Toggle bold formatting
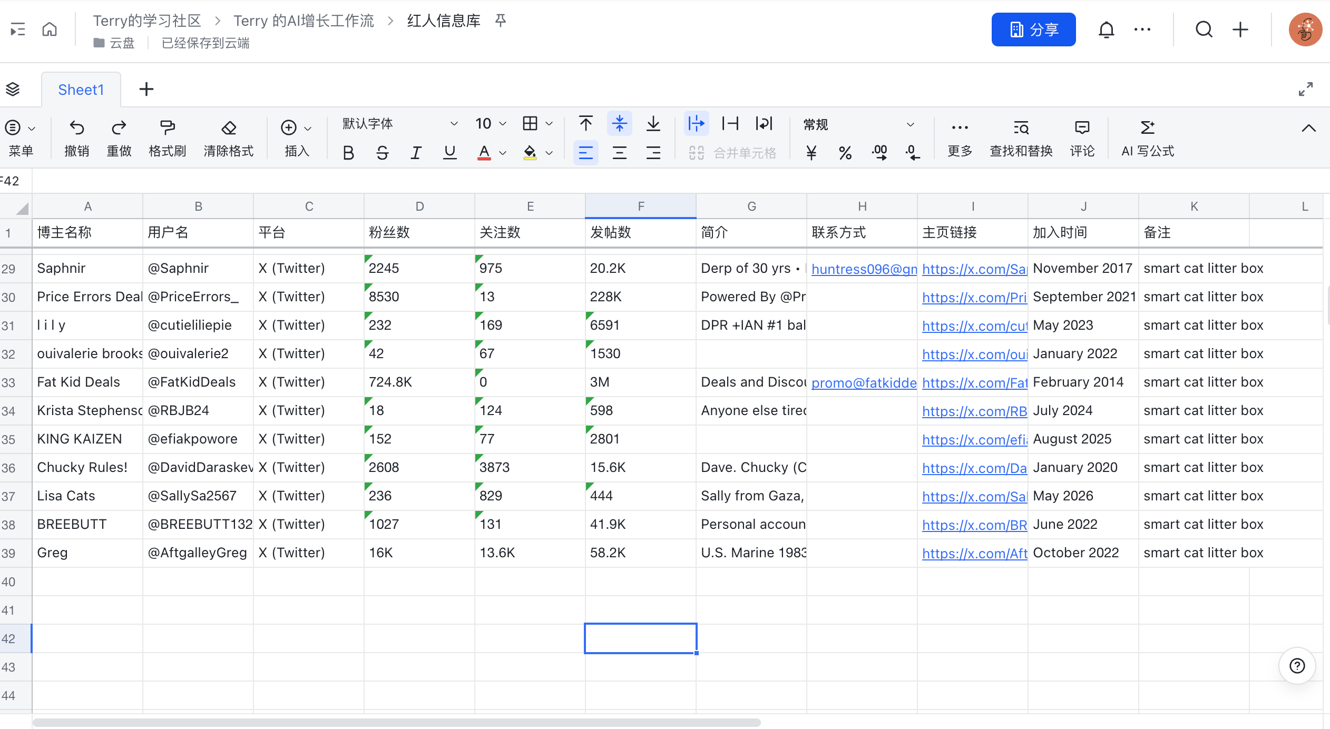The height and width of the screenshot is (729, 1330). coord(348,153)
